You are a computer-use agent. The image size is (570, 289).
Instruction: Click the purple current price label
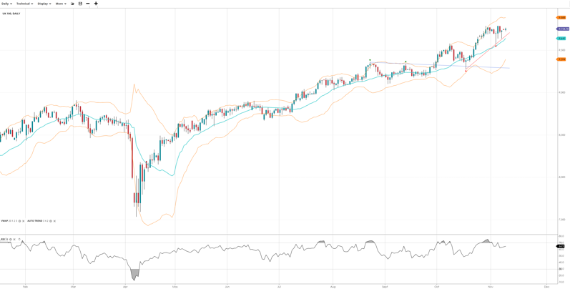tap(563, 29)
